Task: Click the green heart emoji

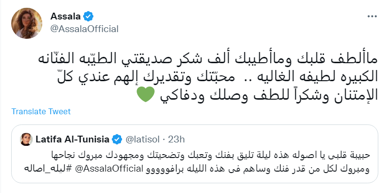Action: tap(146, 95)
